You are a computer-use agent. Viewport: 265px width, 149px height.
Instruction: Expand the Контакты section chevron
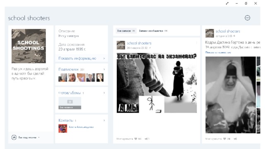(104, 120)
